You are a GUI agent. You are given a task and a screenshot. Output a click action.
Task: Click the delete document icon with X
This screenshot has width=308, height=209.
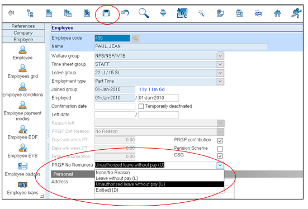pos(87,13)
